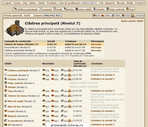
Task: Click the Piața centrală icon in quick bar
Action: 108,9
